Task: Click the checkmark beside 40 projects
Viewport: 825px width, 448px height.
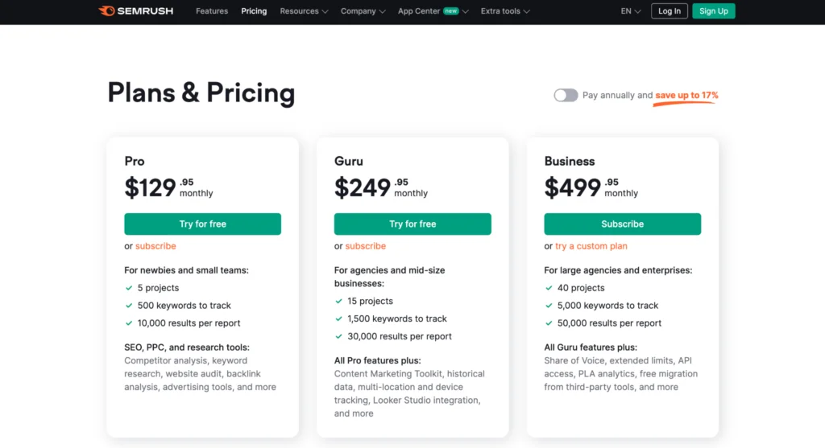Action: pos(549,288)
